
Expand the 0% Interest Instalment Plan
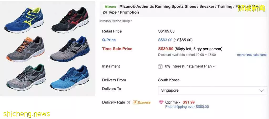tap(190, 66)
